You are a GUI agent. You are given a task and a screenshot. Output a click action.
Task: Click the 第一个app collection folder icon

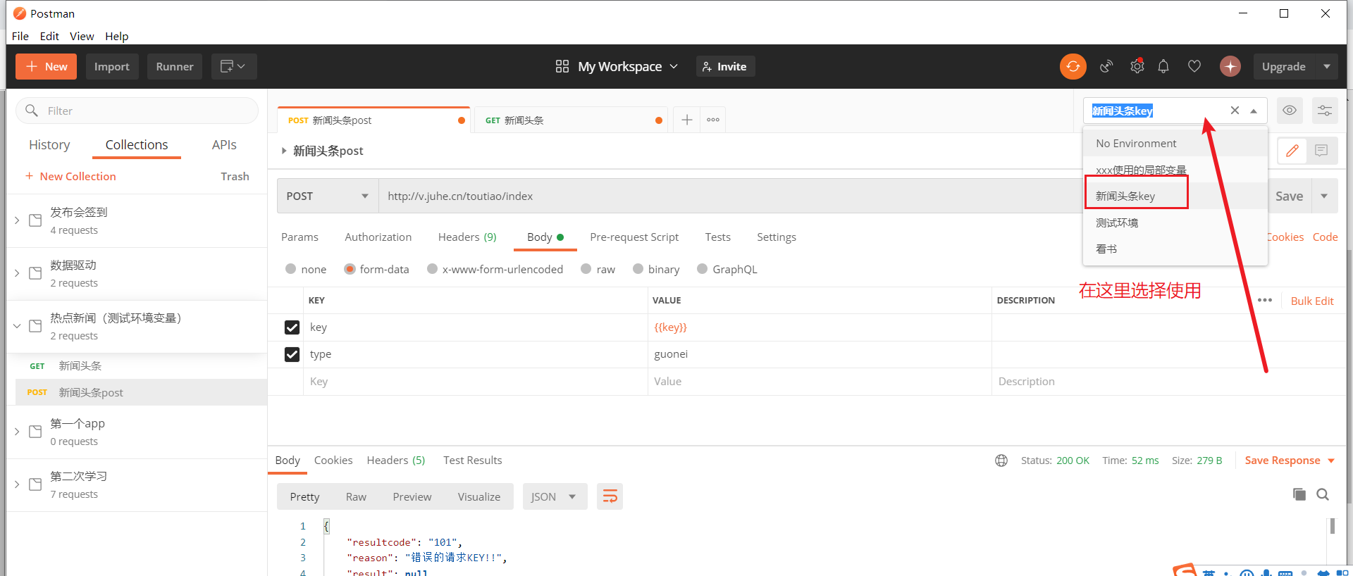point(35,432)
